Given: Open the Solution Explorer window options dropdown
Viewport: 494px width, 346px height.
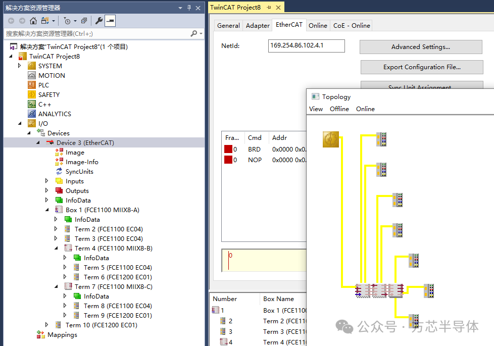Looking at the screenshot, I should pos(180,8).
